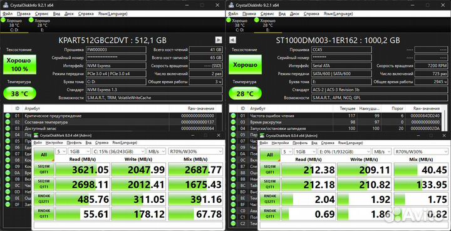Click transfer mode field showing SATA/600 | SATA/600
The width and height of the screenshot is (451, 231).
(341, 74)
